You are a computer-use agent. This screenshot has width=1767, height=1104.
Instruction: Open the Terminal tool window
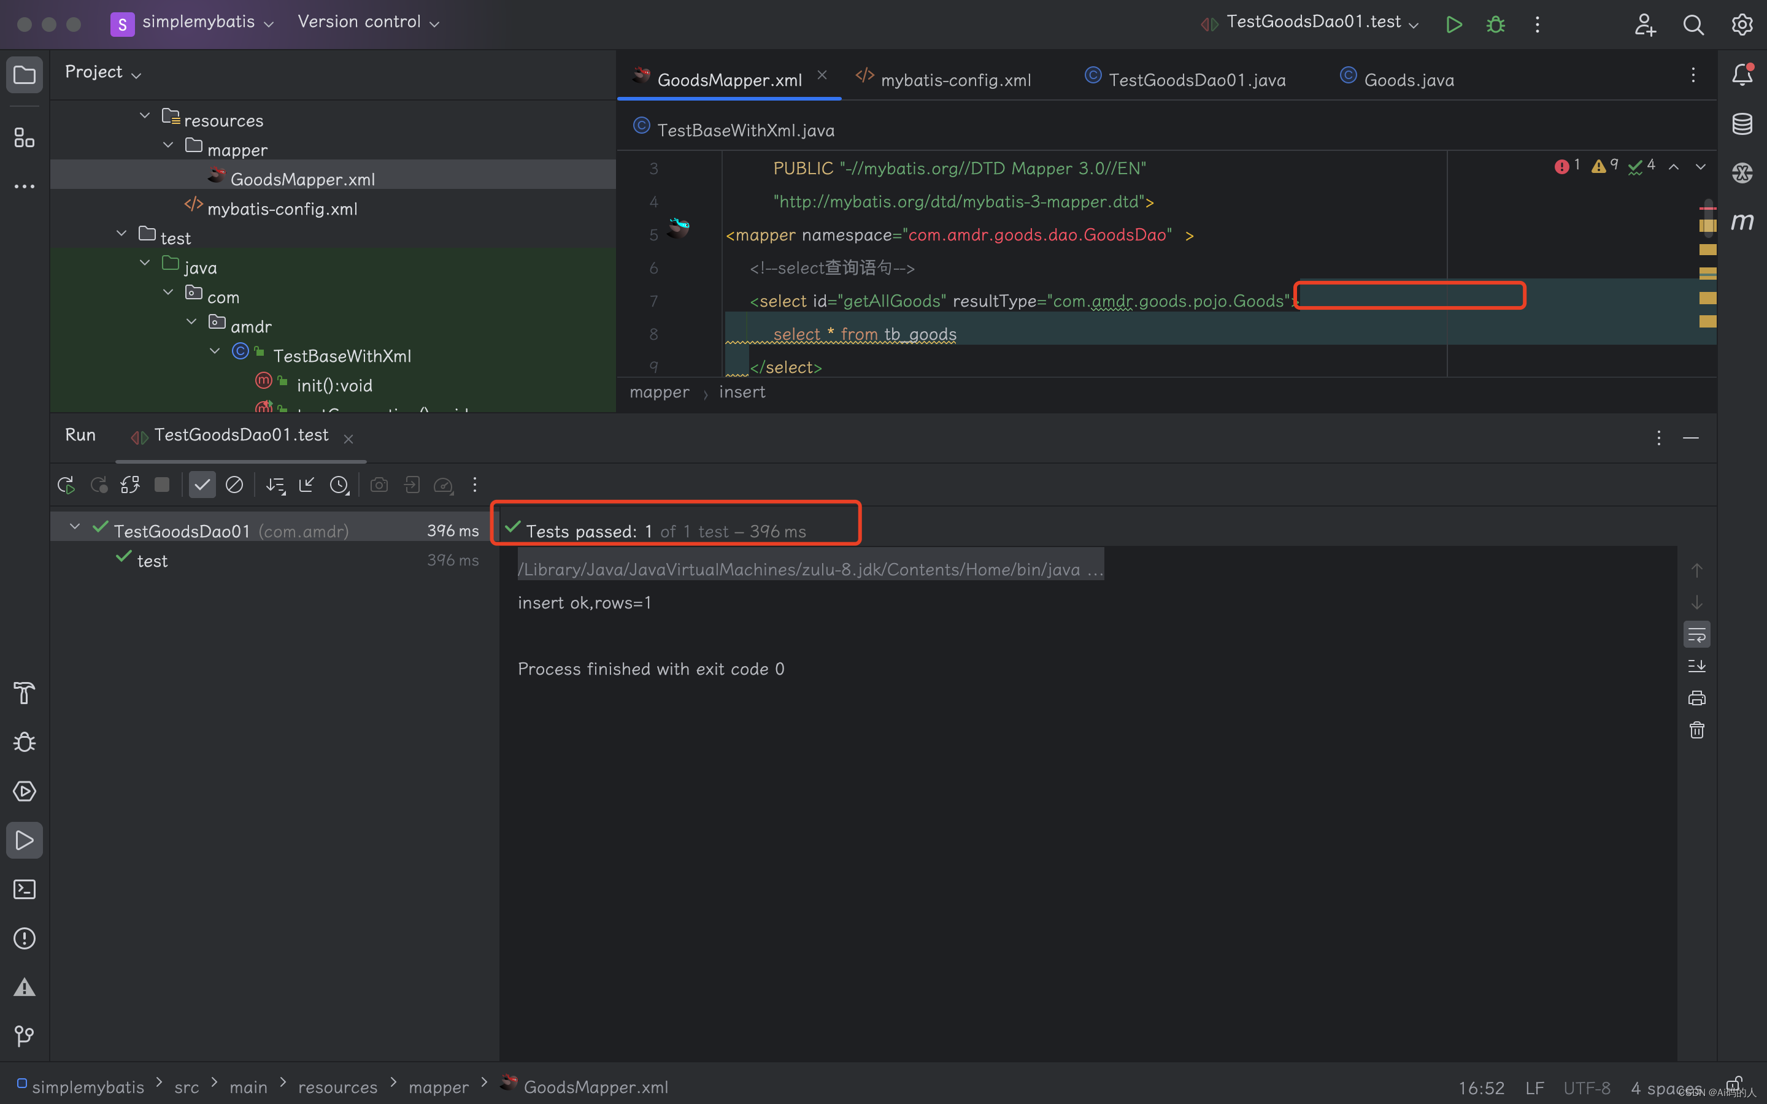[24, 889]
